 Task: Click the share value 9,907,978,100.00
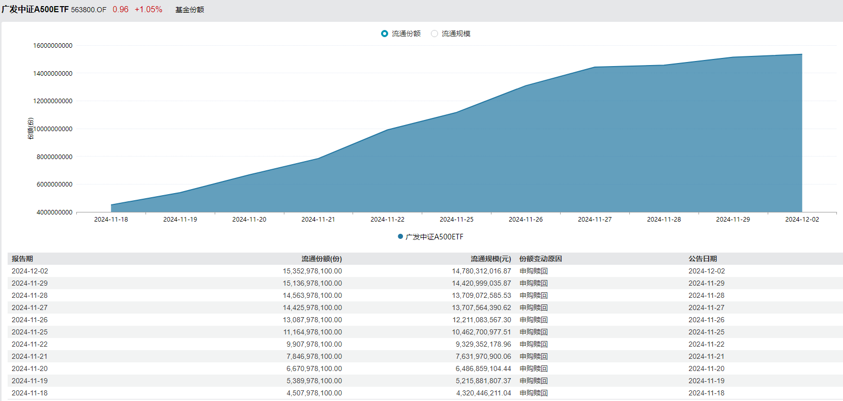click(x=314, y=344)
